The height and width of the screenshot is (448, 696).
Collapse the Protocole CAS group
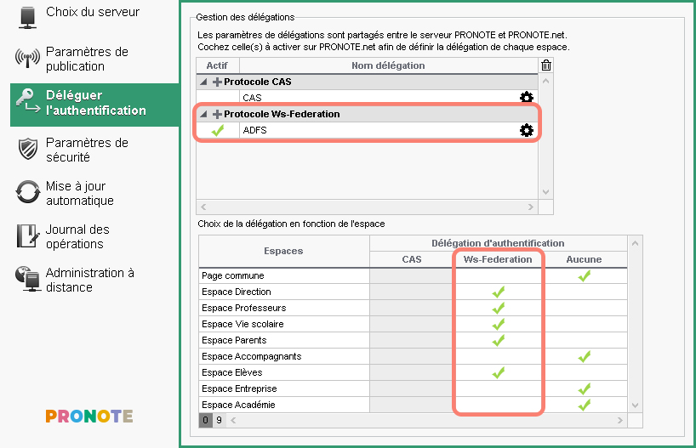203,82
